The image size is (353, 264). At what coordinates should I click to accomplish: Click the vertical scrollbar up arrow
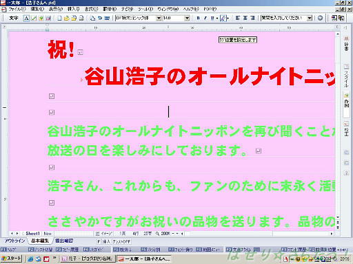click(338, 34)
